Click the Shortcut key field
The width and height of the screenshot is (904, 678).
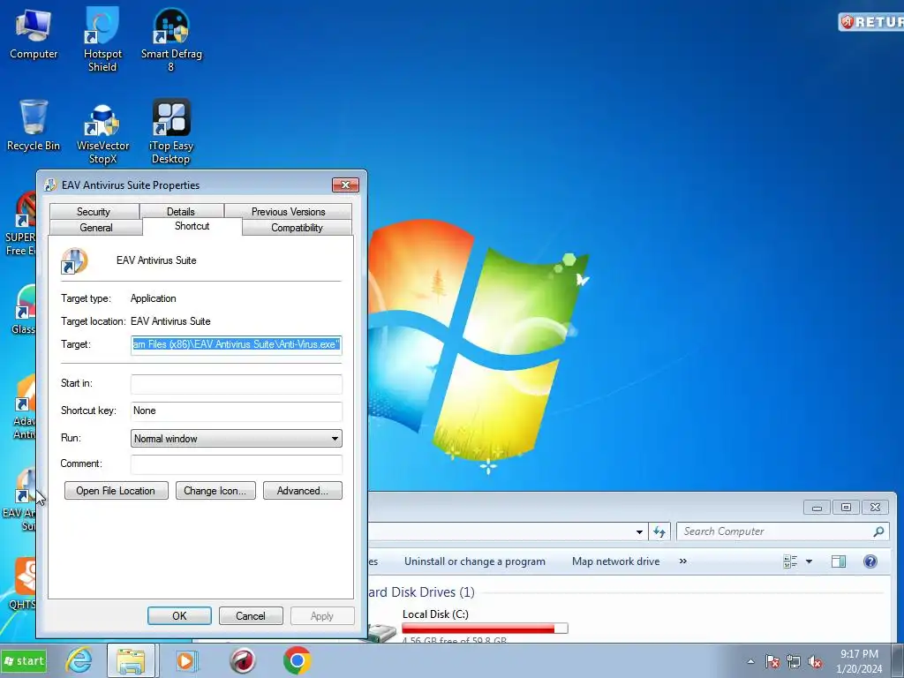click(237, 411)
